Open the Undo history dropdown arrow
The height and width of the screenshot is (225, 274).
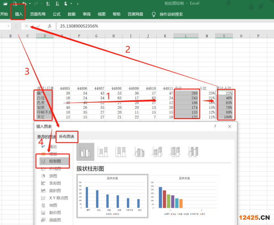tap(30, 4)
